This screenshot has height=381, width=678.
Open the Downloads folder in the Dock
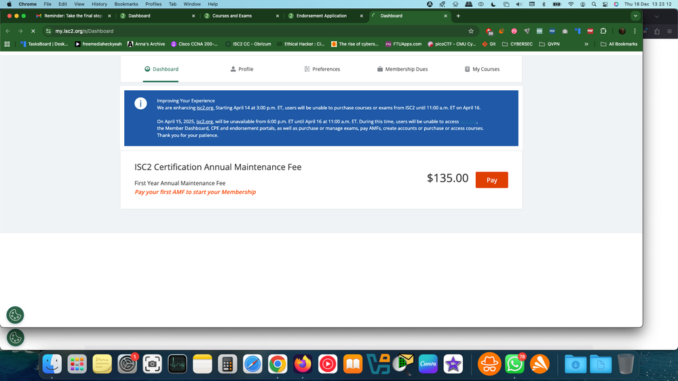(x=576, y=364)
